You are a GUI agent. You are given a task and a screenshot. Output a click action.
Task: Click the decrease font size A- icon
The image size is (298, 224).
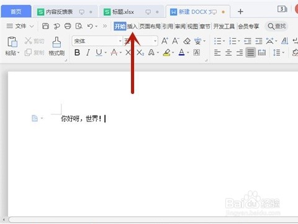(x=175, y=41)
